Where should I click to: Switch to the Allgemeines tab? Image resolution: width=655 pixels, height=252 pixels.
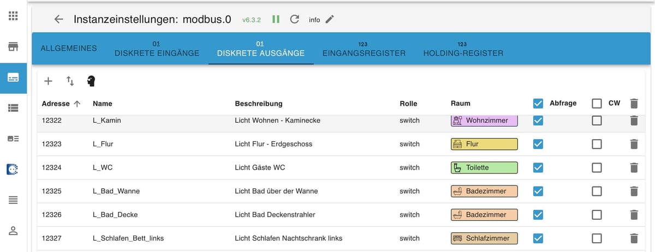coord(69,48)
